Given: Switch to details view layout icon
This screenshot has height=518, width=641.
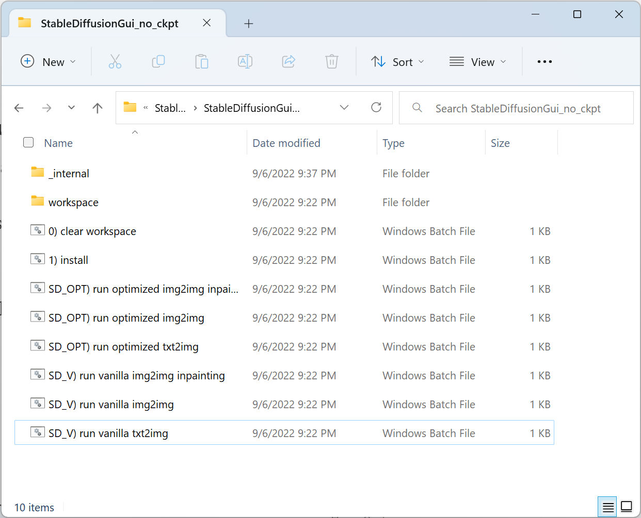Looking at the screenshot, I should click(x=608, y=507).
